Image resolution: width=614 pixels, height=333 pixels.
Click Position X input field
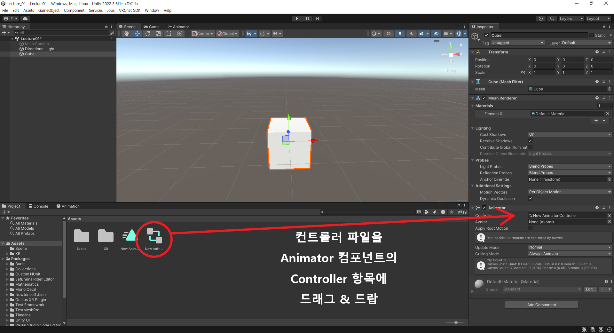click(544, 60)
